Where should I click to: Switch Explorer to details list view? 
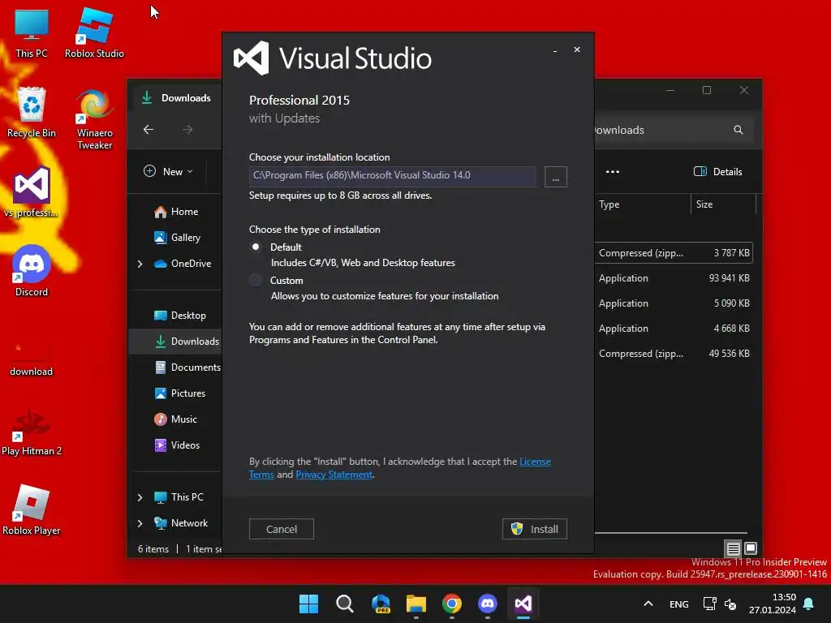tap(734, 548)
